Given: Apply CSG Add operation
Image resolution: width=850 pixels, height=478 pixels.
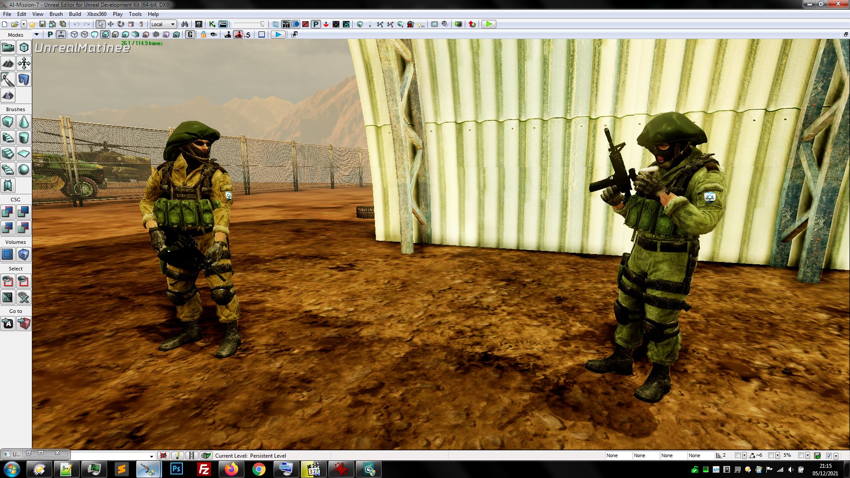Looking at the screenshot, I should tap(8, 212).
